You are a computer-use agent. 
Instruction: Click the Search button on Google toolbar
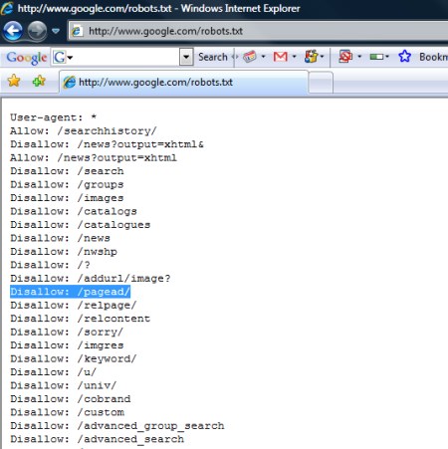[213, 57]
